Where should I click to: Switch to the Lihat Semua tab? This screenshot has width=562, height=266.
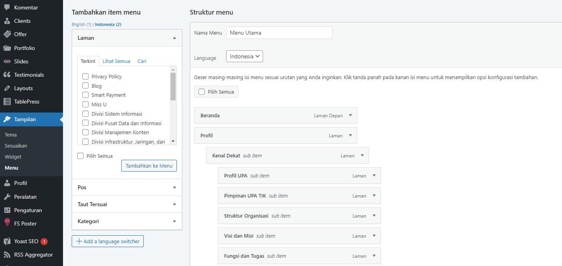pyautogui.click(x=116, y=61)
